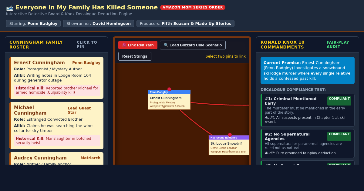
Task: Click the page title Everyone In My Family
Action: pos(86,7)
